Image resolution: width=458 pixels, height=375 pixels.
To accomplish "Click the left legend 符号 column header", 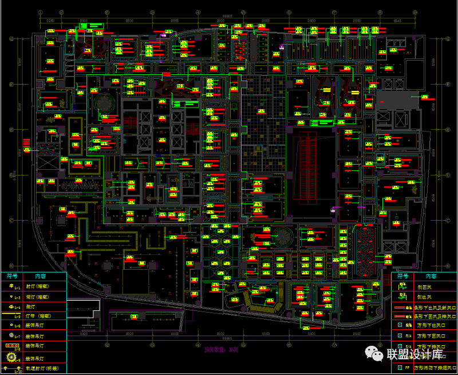I will (x=11, y=276).
